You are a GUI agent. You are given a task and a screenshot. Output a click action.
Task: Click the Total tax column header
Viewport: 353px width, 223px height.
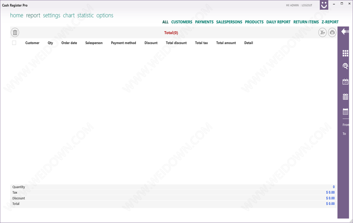pos(201,43)
